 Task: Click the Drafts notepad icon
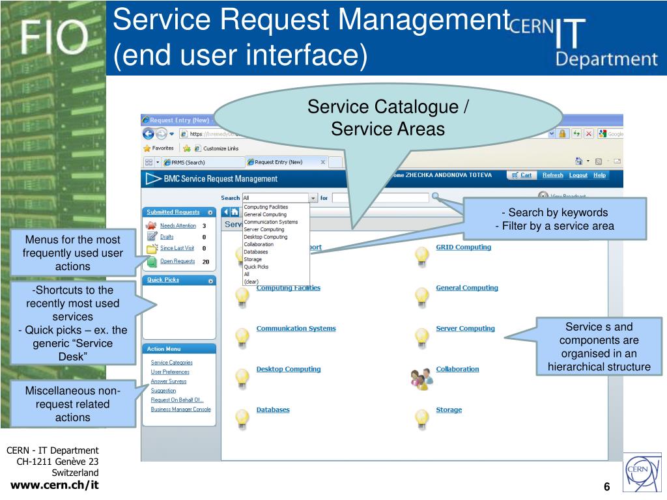151,236
